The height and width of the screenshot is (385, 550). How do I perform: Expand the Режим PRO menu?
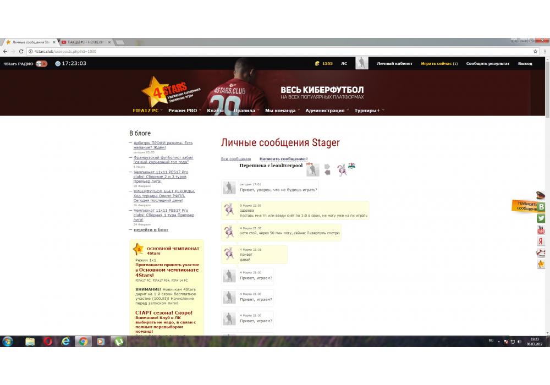pos(184,111)
